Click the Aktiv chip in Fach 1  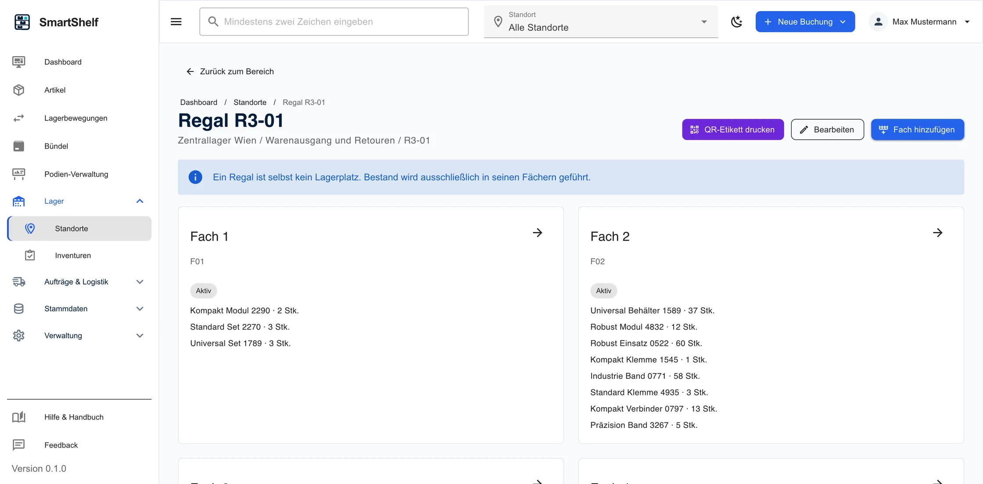(204, 291)
